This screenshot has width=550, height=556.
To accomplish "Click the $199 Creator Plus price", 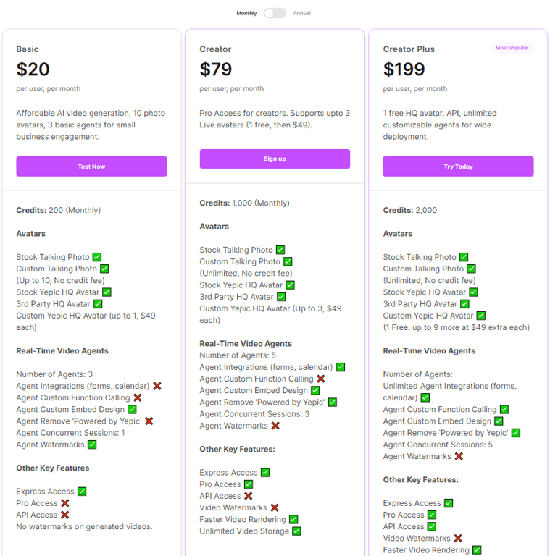I will (404, 69).
